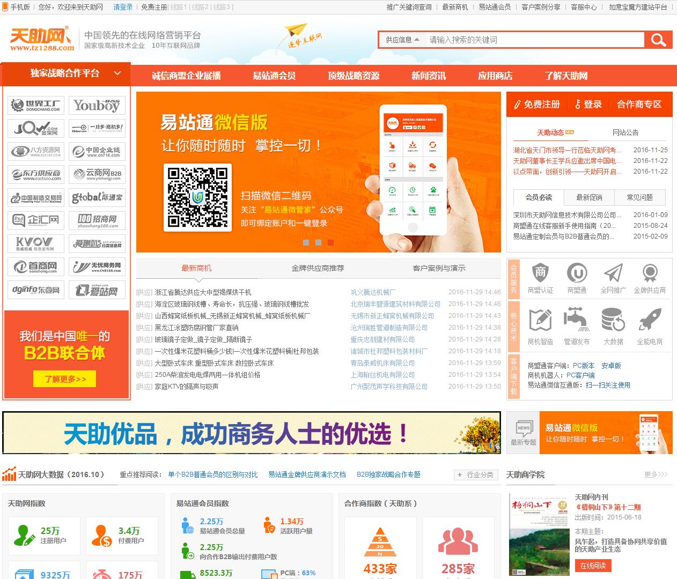The height and width of the screenshot is (579, 677).
Task: Click the 八方资源网 partner logo
Action: tap(36, 151)
